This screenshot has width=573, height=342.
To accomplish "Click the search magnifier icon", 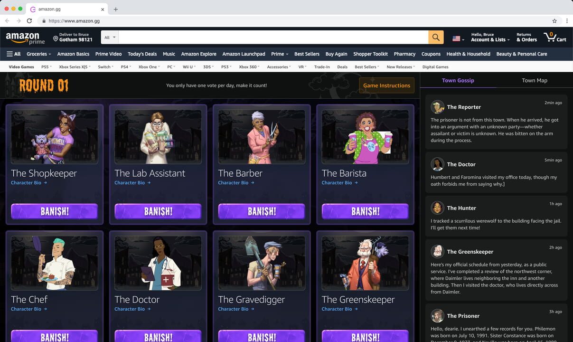I will [x=435, y=37].
